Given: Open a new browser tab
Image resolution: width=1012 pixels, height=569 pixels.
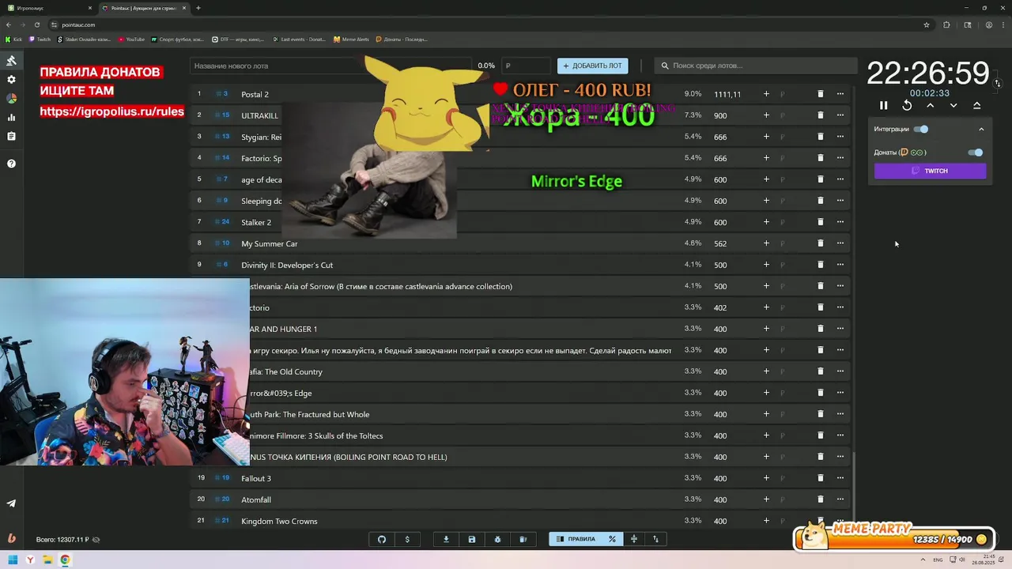Looking at the screenshot, I should click(x=198, y=8).
